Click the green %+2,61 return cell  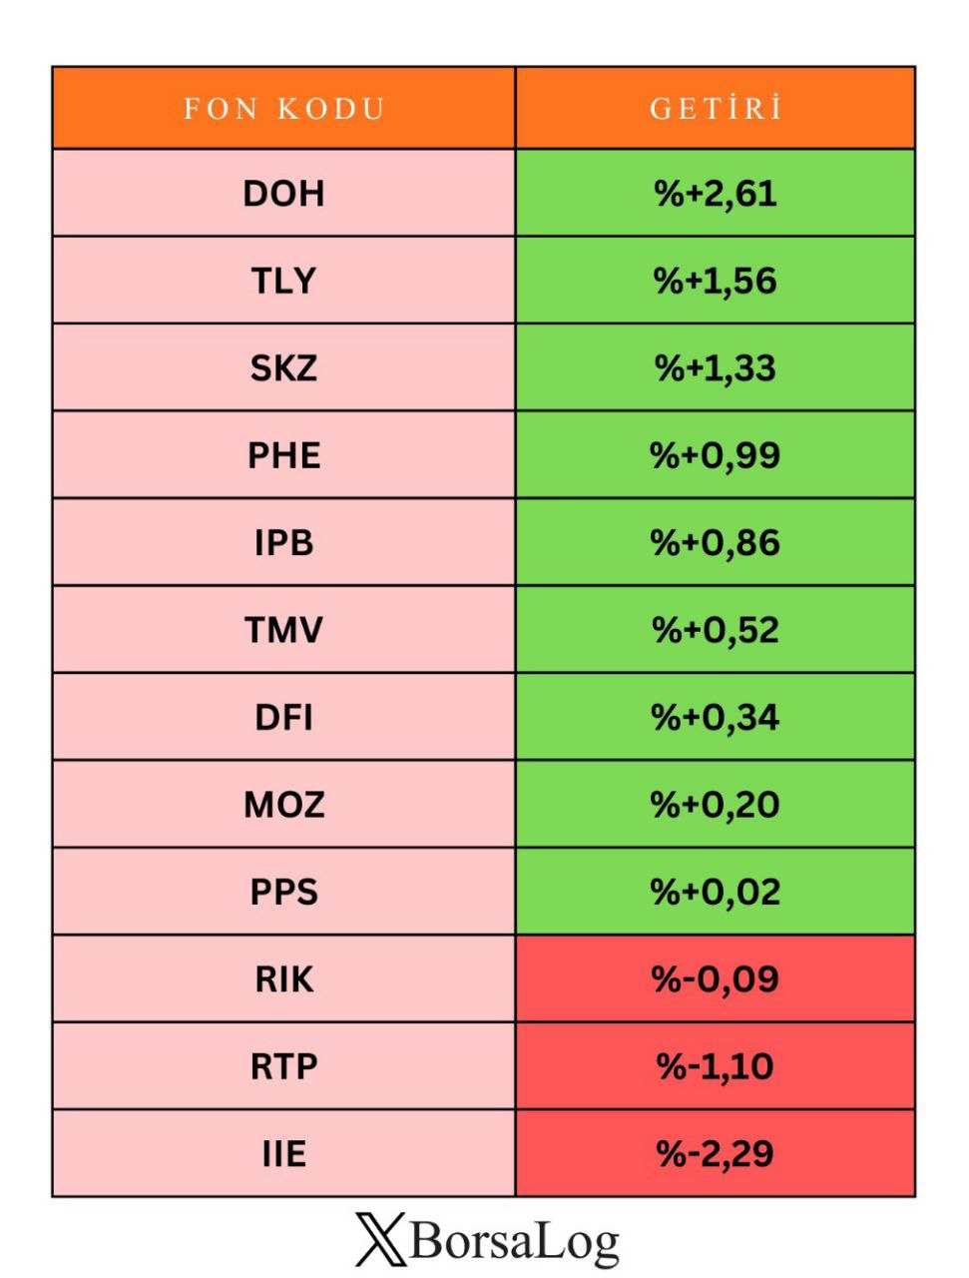[716, 194]
